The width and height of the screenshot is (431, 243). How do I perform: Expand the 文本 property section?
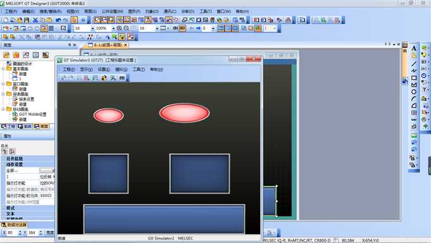tap(3, 214)
